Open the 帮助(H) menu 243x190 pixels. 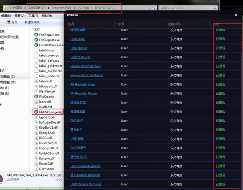tap(47, 16)
